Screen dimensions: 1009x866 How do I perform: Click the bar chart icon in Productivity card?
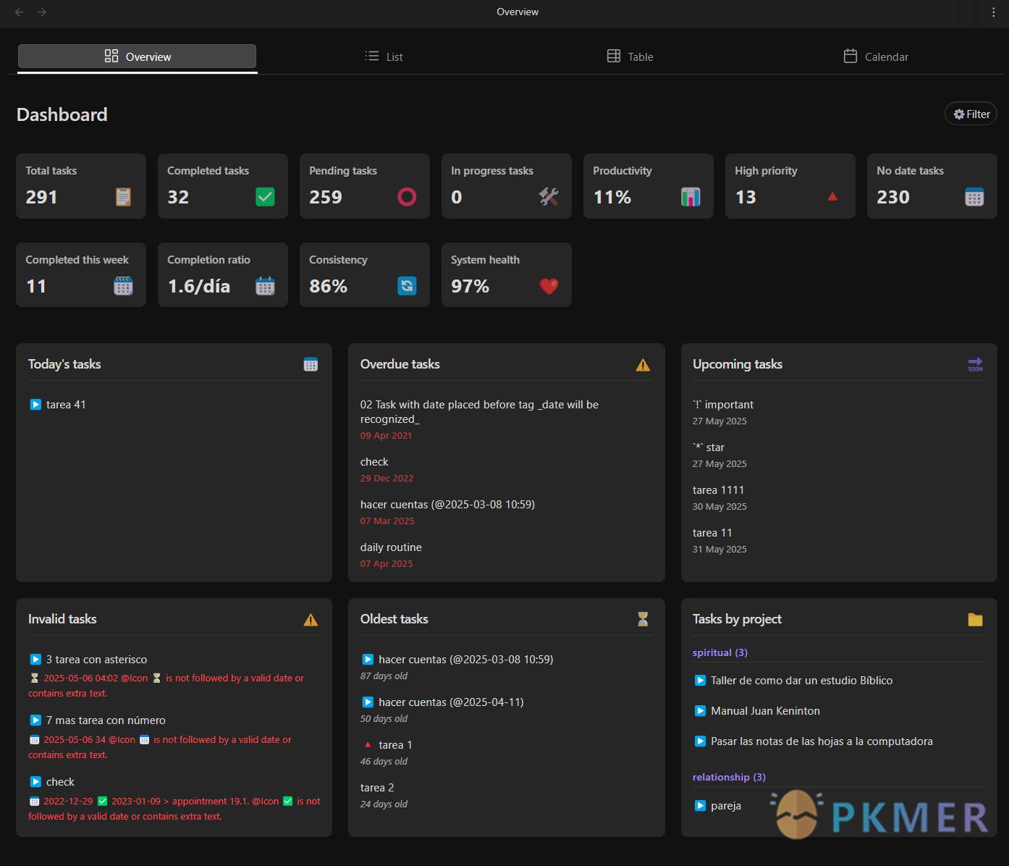(691, 197)
